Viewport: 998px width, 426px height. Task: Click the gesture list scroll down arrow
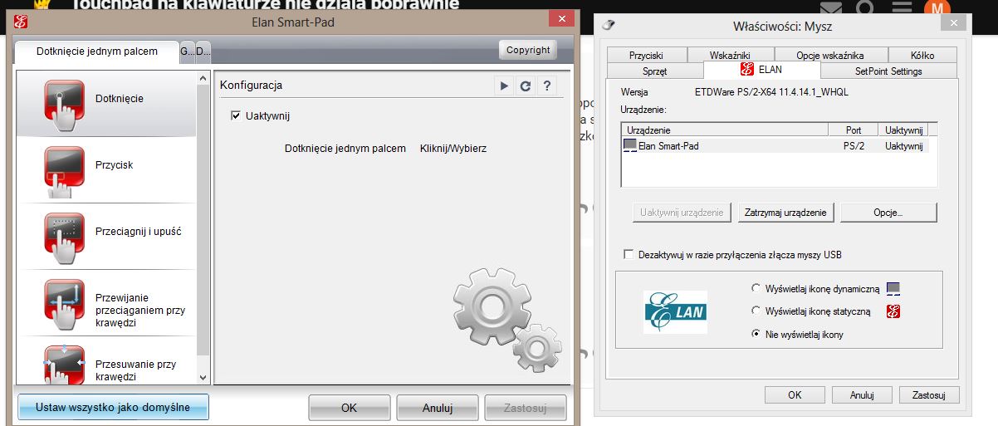[203, 378]
